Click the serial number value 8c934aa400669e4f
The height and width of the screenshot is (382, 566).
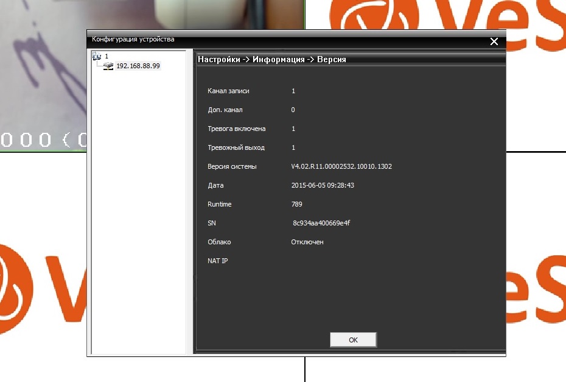pos(321,223)
